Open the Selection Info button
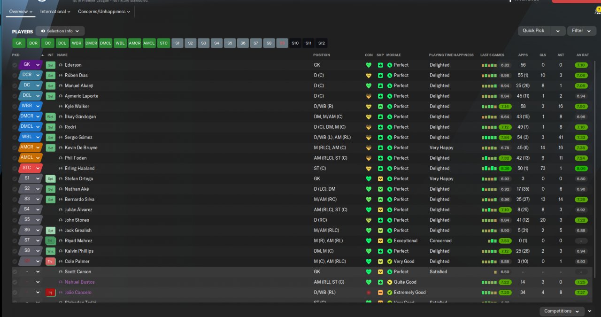Image resolution: width=601 pixels, height=317 pixels. [60, 31]
